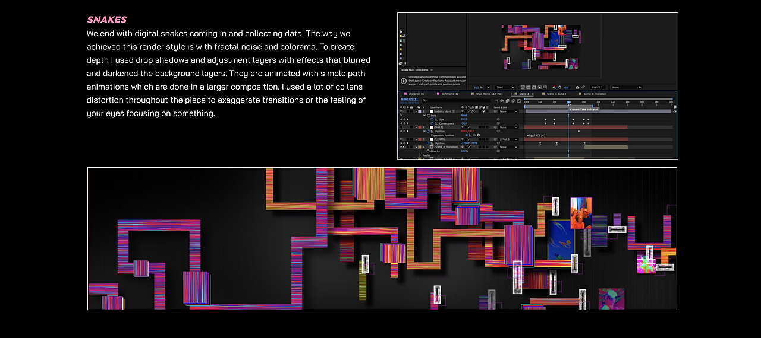The width and height of the screenshot is (761, 338).
Task: Go to previous keyframe on Size
Action: (x=401, y=119)
